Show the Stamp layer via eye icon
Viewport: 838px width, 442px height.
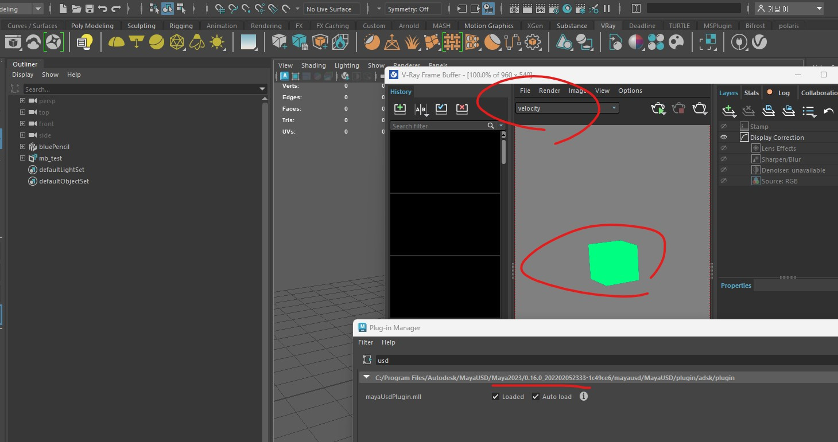coord(724,126)
